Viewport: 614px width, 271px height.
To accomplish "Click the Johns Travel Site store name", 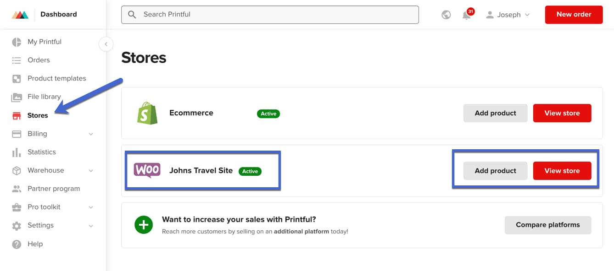I will (201, 171).
